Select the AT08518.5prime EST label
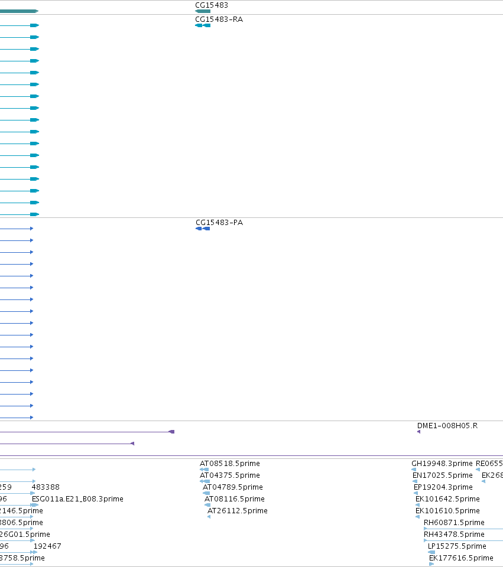 [230, 463]
